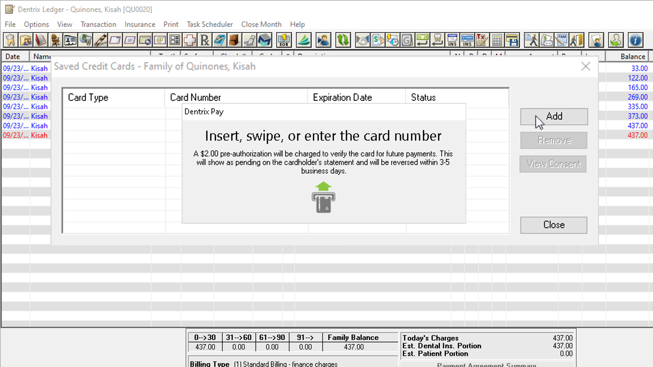Click the Expiration Date column header
The height and width of the screenshot is (367, 653).
click(342, 97)
